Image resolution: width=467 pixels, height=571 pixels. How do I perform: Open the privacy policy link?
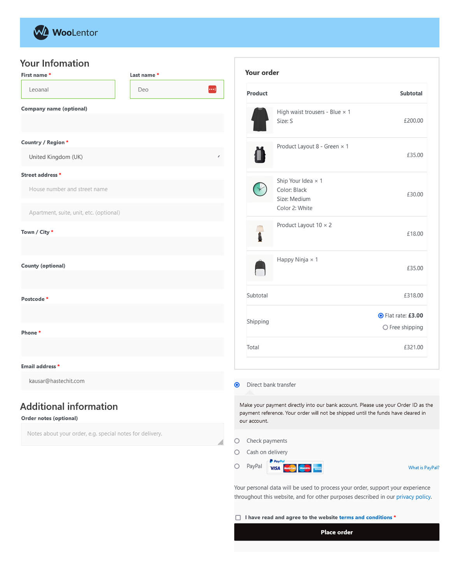pos(413,497)
